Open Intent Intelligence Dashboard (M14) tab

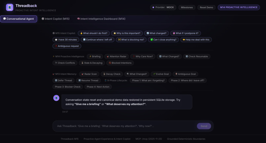pyautogui.click(x=101, y=19)
